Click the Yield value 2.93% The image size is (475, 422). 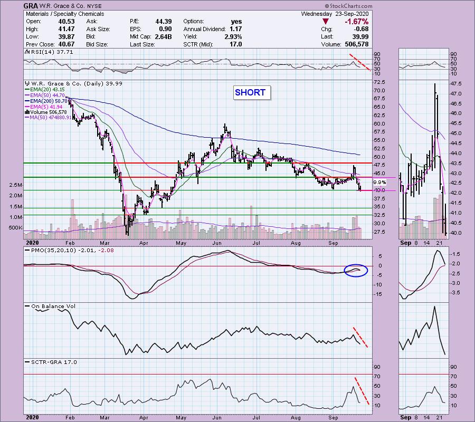234,36
